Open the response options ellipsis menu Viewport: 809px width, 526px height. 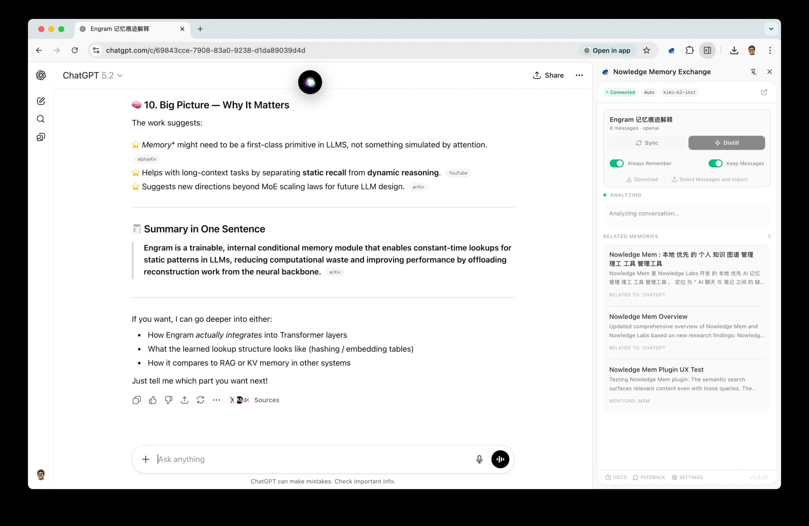point(216,400)
